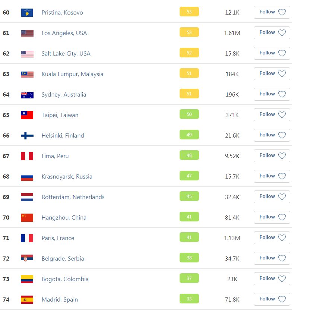Click yellow AQI badge 53 for Pristina
Viewport: 326px width, 312px height.
(189, 12)
